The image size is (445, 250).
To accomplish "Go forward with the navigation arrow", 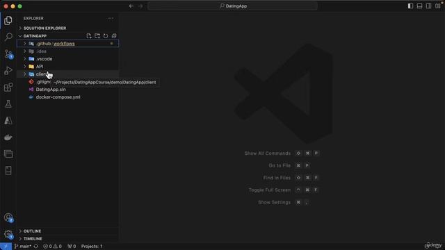I will click(x=140, y=6).
